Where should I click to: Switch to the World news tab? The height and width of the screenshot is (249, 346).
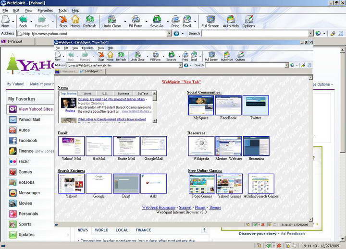click(87, 94)
